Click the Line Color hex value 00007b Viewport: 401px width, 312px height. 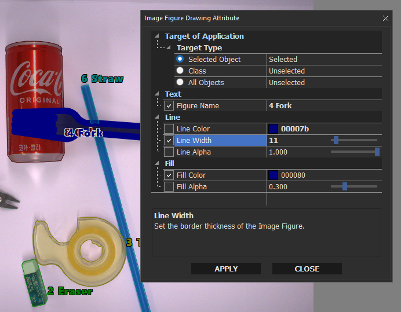click(295, 129)
